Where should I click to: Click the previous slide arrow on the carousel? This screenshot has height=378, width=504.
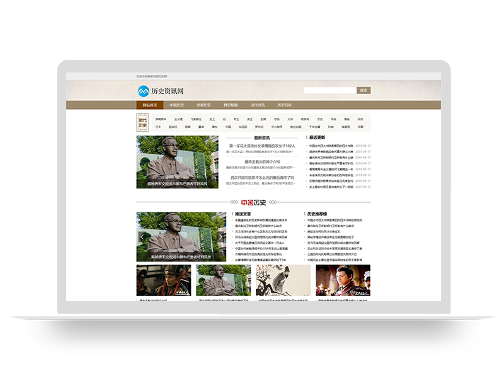pyautogui.click(x=142, y=237)
